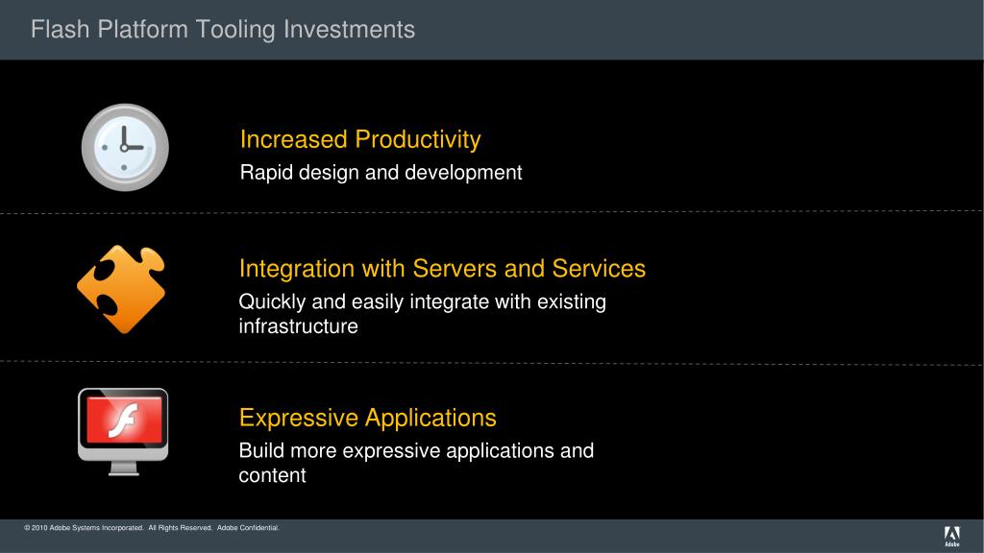The height and width of the screenshot is (553, 984).
Task: Select the slide title Flash Platform Tooling Investments
Action: [223, 30]
